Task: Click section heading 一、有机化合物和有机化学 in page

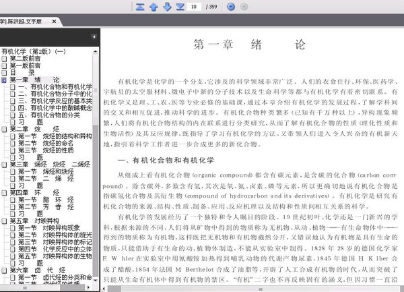Action: point(166,160)
